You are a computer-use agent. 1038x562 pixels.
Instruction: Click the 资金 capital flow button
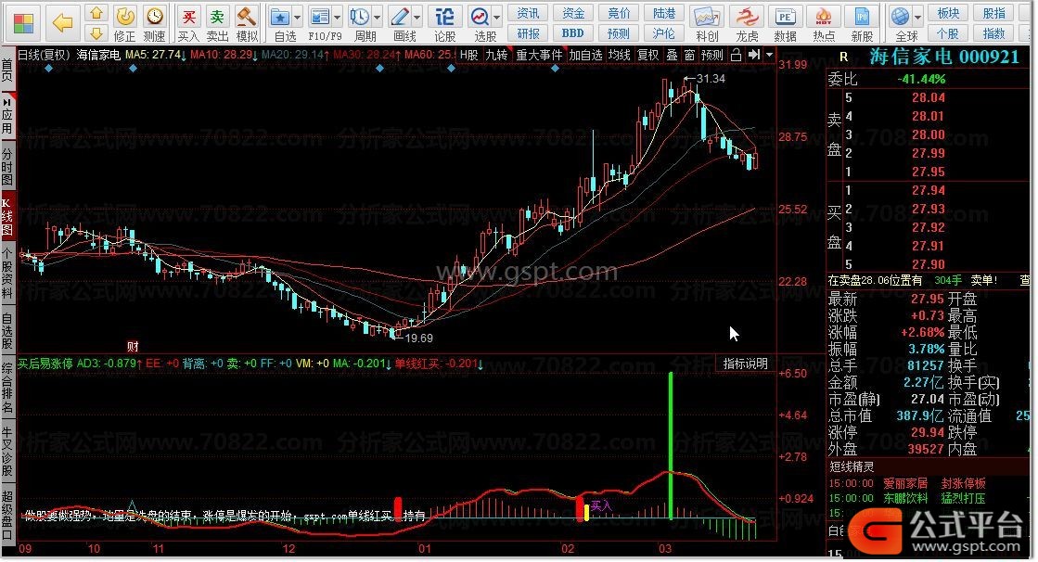tap(572, 13)
